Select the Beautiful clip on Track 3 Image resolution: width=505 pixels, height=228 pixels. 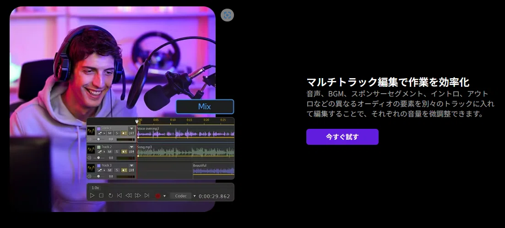(213, 170)
